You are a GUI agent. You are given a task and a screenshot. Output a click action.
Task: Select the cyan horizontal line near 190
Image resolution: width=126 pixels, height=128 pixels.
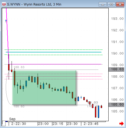(54, 52)
